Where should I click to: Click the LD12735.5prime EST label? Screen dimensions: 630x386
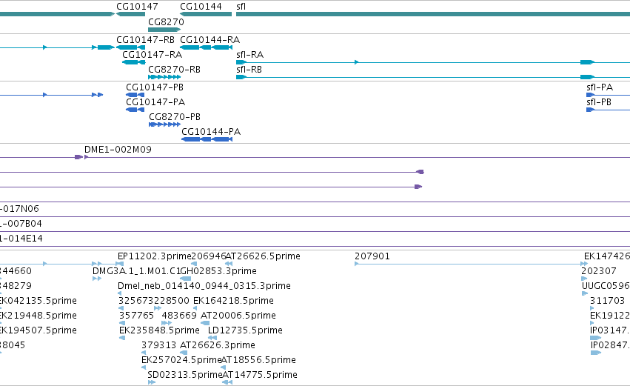click(x=245, y=330)
